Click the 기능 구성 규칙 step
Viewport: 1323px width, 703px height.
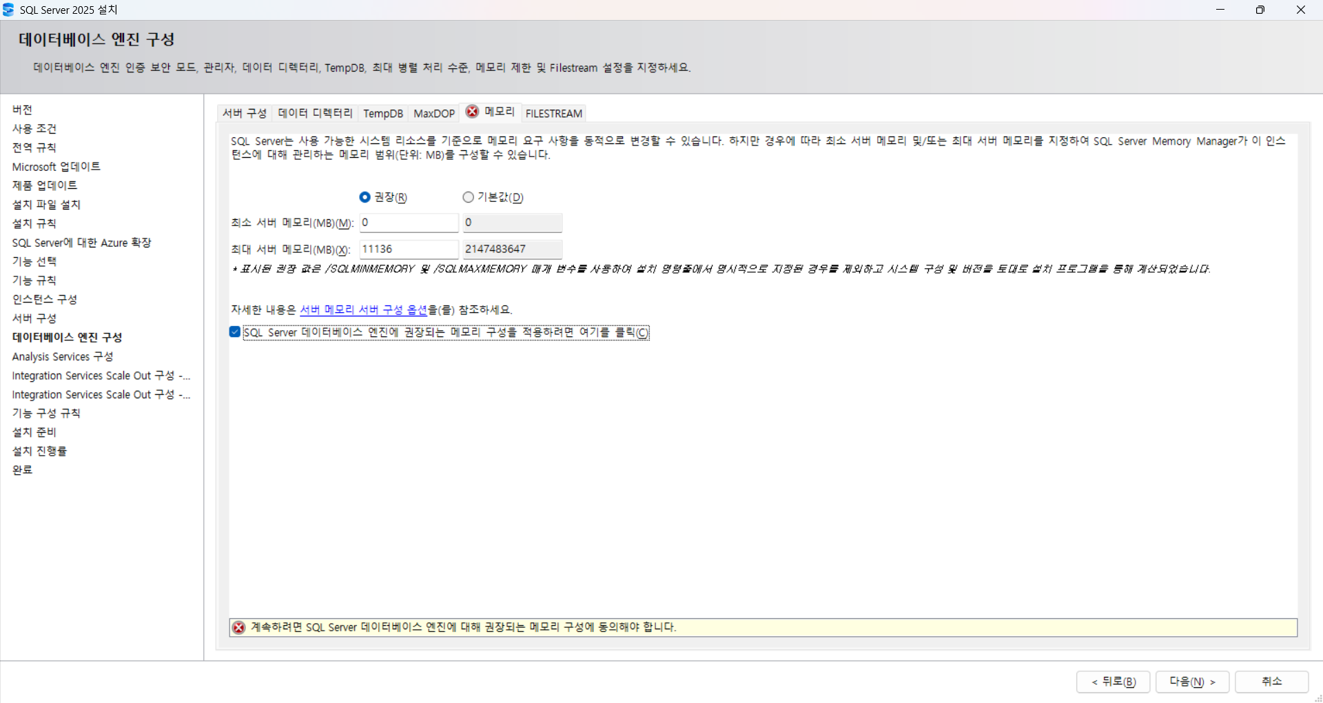pyautogui.click(x=46, y=413)
